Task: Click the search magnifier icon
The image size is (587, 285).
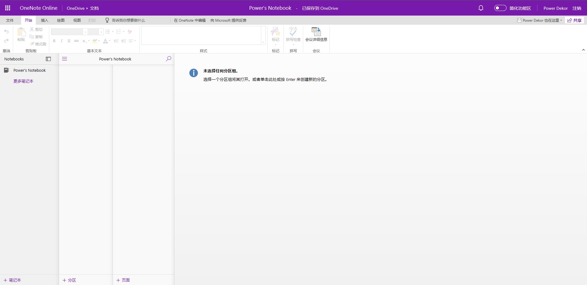Action: click(169, 59)
